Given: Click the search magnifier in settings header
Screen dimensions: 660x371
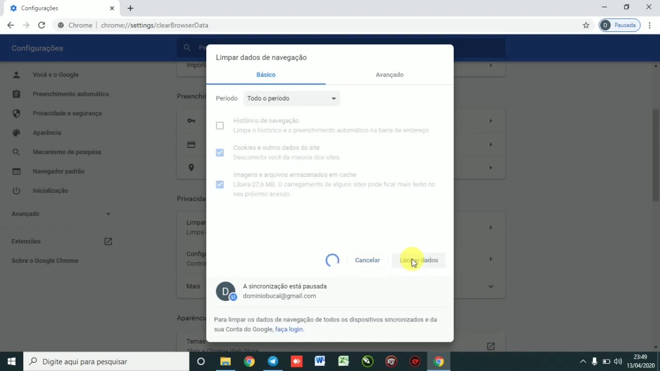Looking at the screenshot, I should [x=187, y=48].
